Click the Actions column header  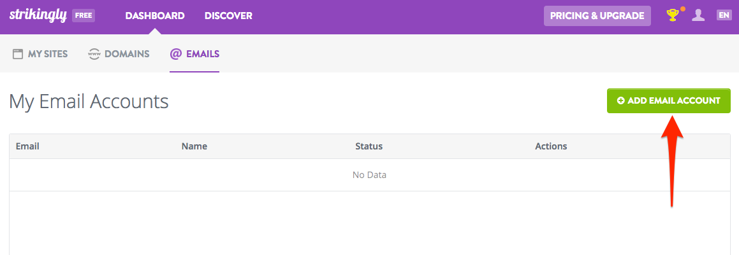tap(551, 146)
